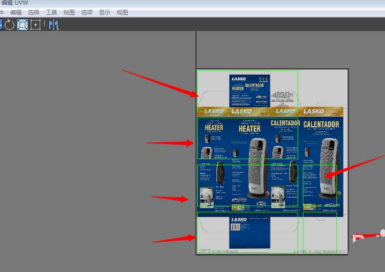
Task: Open the 编辑 menu
Action: (x=16, y=12)
